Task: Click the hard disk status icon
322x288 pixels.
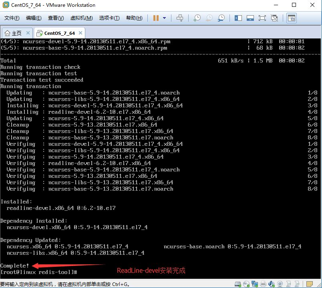Action: pyautogui.click(x=238, y=284)
